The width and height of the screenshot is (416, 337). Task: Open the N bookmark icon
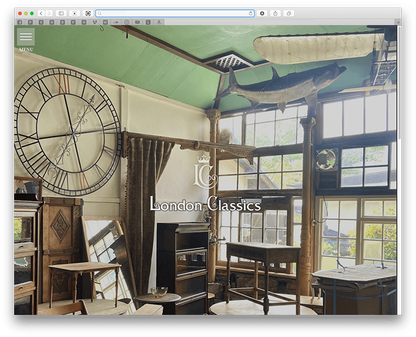(52, 22)
